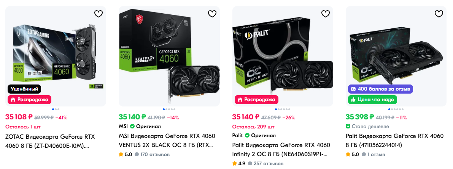
Task: Open Palit RTX 4060 (4710562244014) title
Action: point(394,141)
